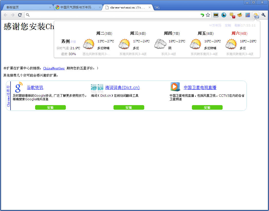The width and height of the screenshot is (269, 211).
Task: Click the 苏州 city name
Action: point(65,41)
